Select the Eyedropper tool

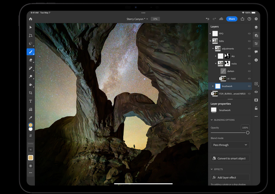tap(31, 117)
